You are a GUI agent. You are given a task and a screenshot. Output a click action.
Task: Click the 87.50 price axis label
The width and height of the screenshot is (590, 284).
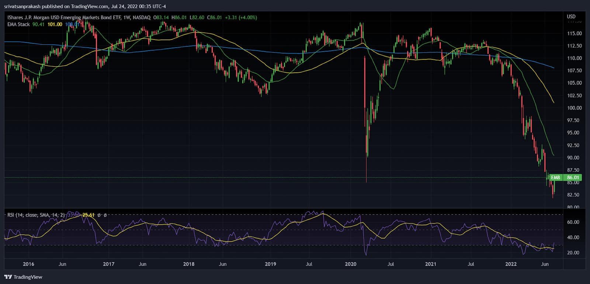tap(574, 170)
